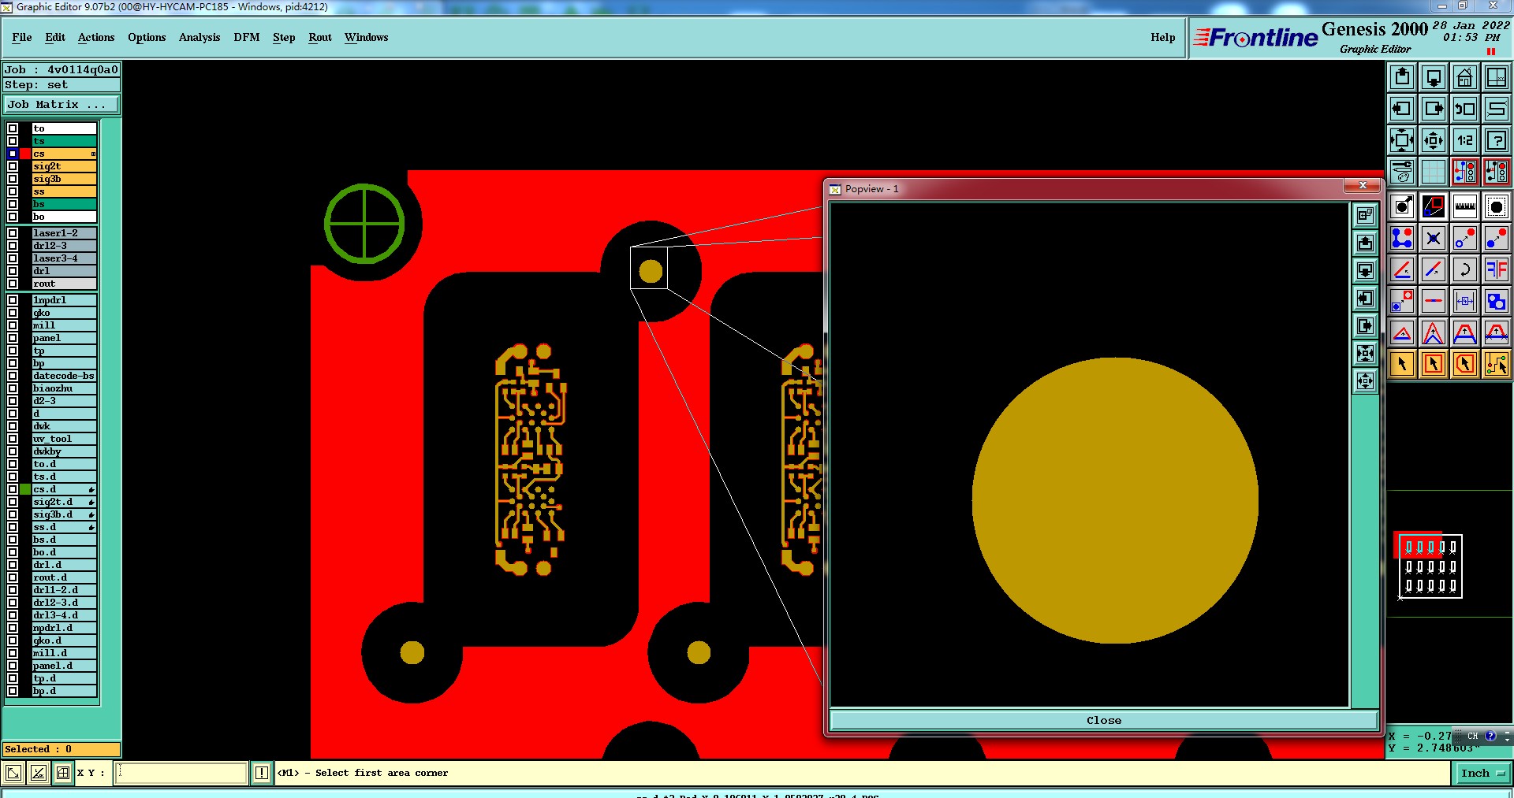Screen dimensions: 1514x798
Task: Click the reverse F mirror icon
Action: (x=1497, y=269)
